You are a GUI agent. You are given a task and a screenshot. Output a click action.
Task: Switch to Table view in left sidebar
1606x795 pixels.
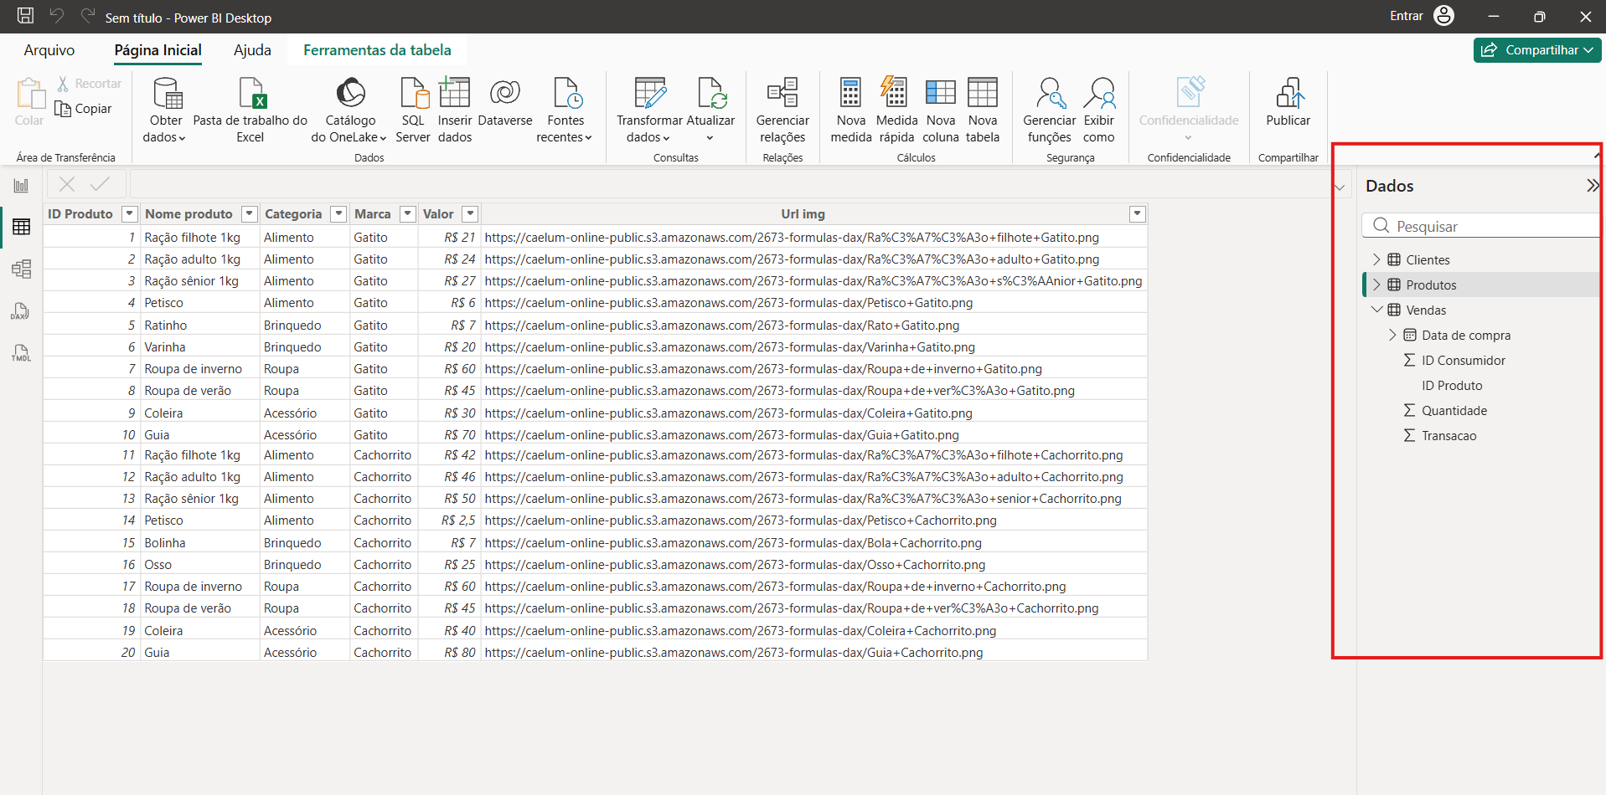(21, 227)
